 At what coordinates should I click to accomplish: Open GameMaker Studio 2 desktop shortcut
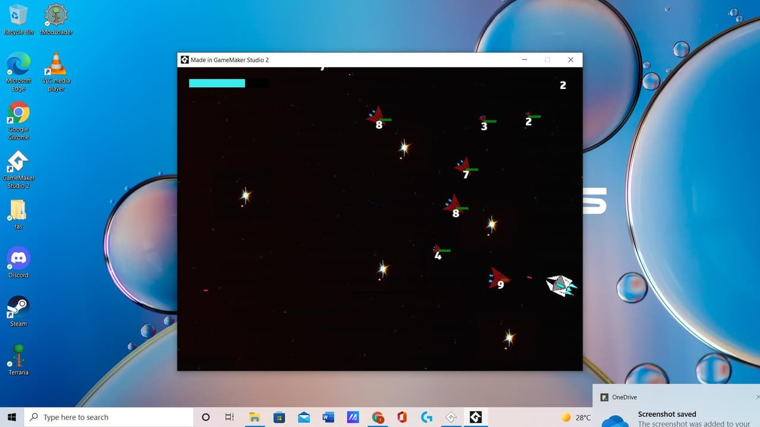tap(18, 169)
